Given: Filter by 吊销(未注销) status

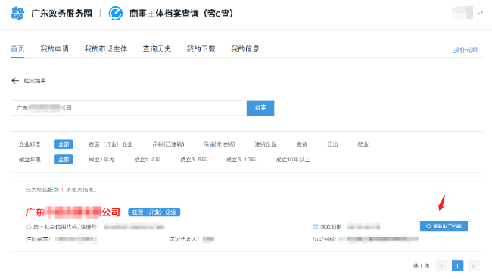Looking at the screenshot, I should click(x=220, y=144).
